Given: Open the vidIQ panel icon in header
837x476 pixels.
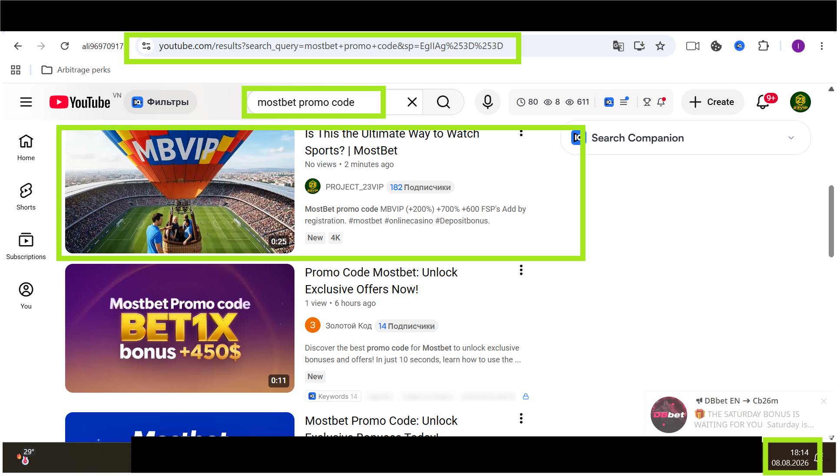Looking at the screenshot, I should [609, 102].
